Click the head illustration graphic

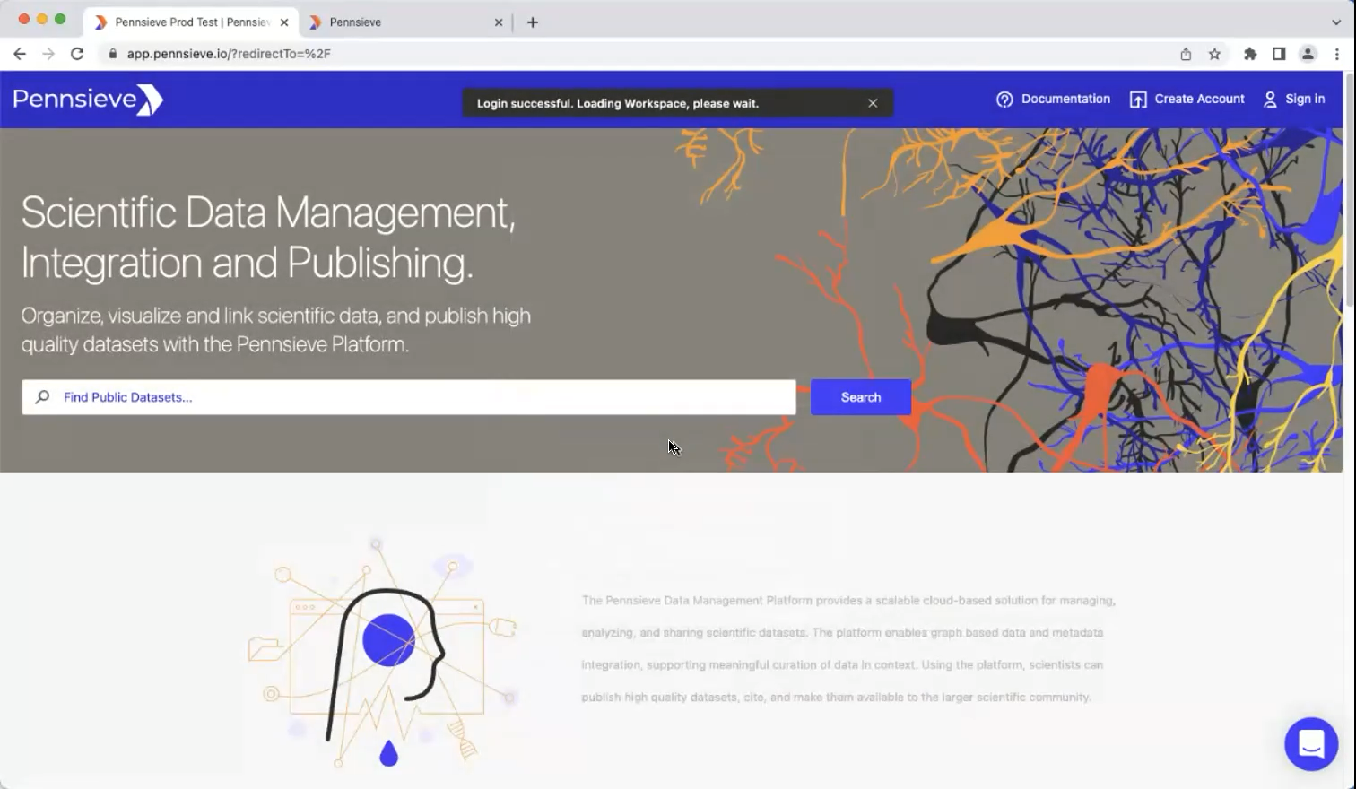point(384,653)
